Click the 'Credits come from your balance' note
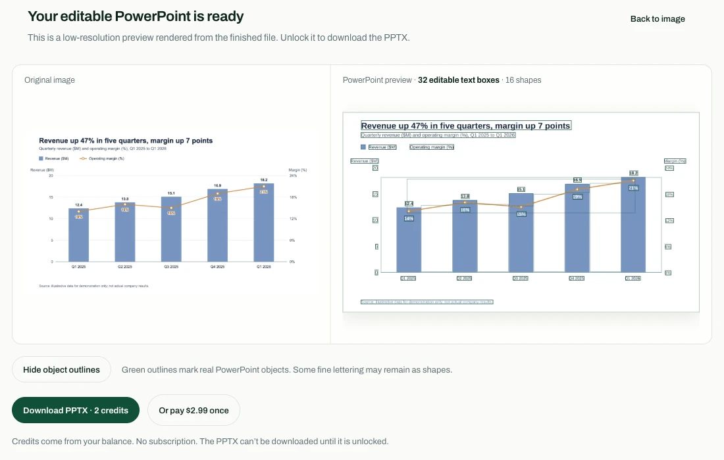 click(200, 442)
